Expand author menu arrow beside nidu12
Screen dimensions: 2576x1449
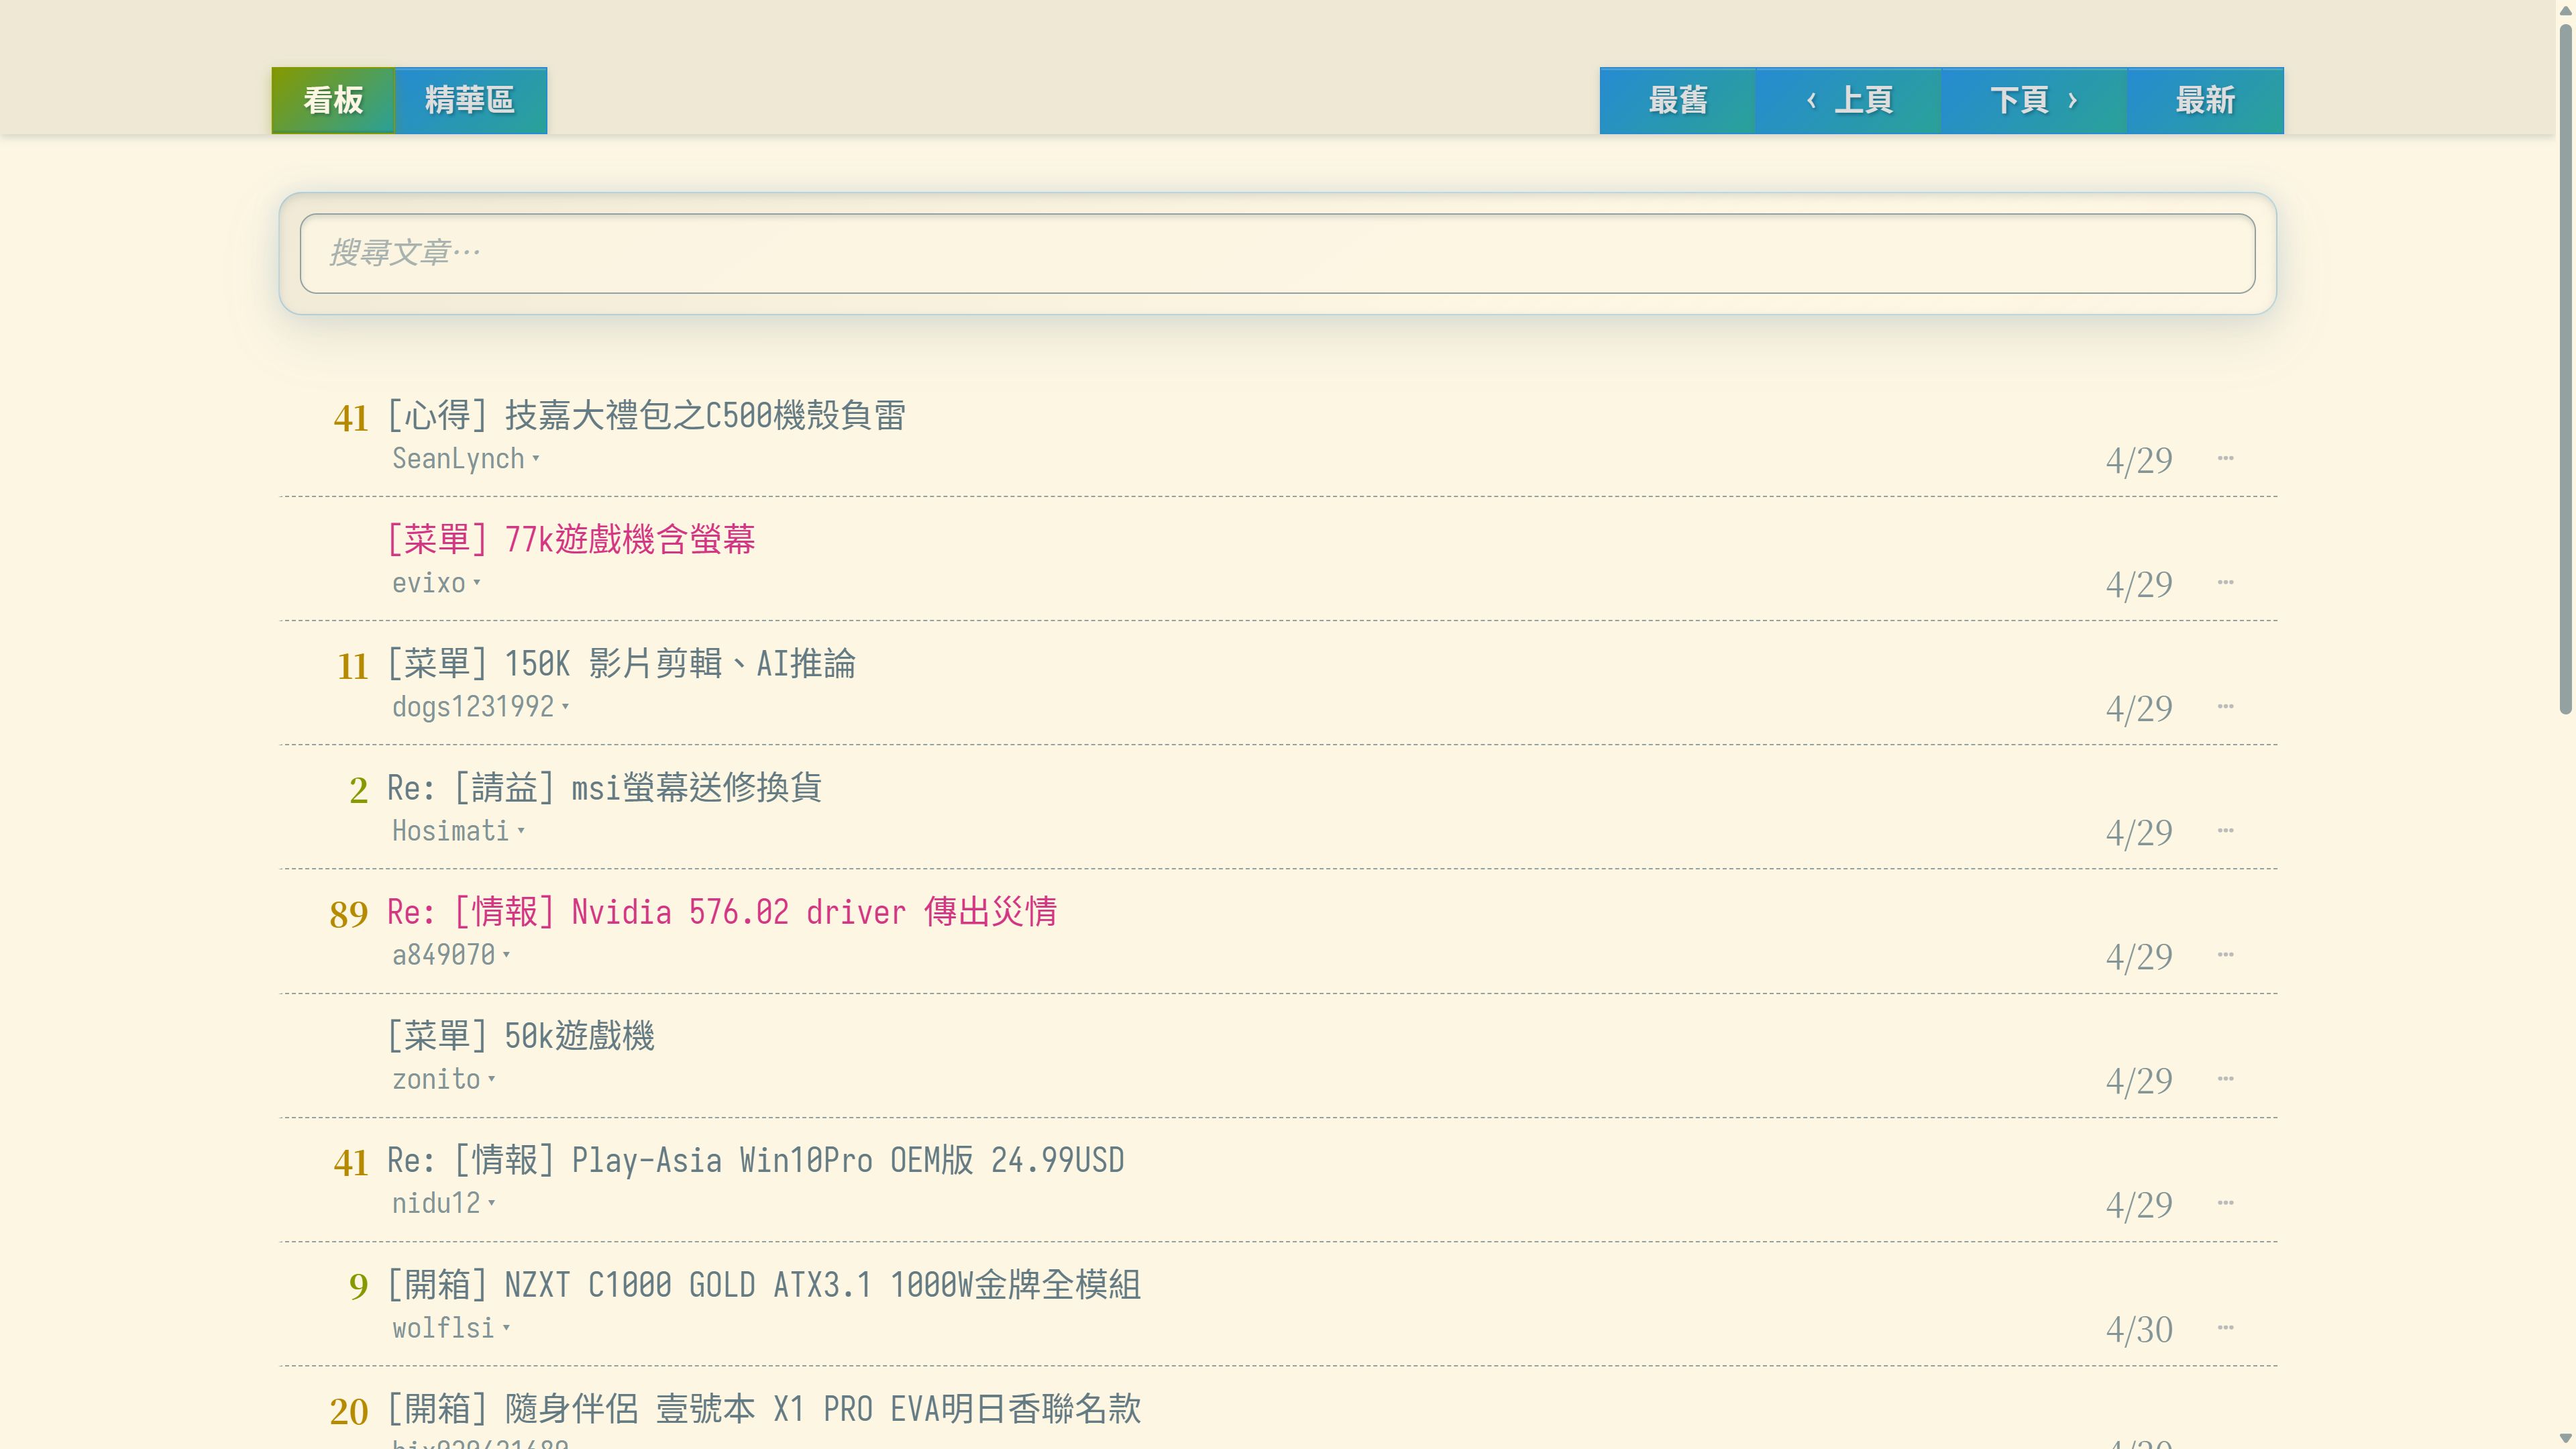coord(491,1203)
